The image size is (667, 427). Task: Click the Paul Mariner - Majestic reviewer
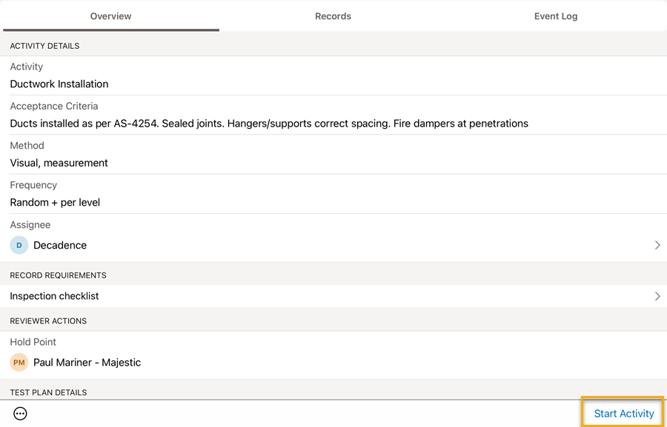(87, 363)
